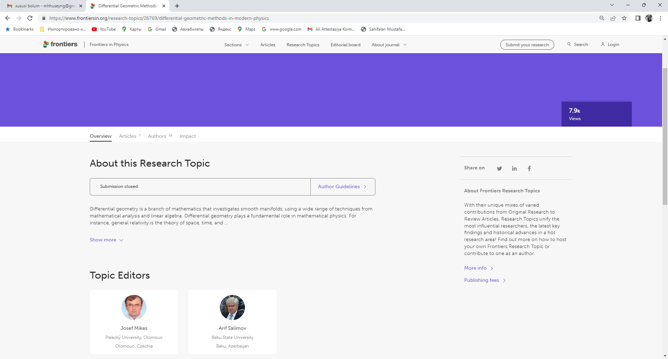Viewport: 668px width, 359px height.
Task: Switch to the Articles tab
Action: point(128,136)
